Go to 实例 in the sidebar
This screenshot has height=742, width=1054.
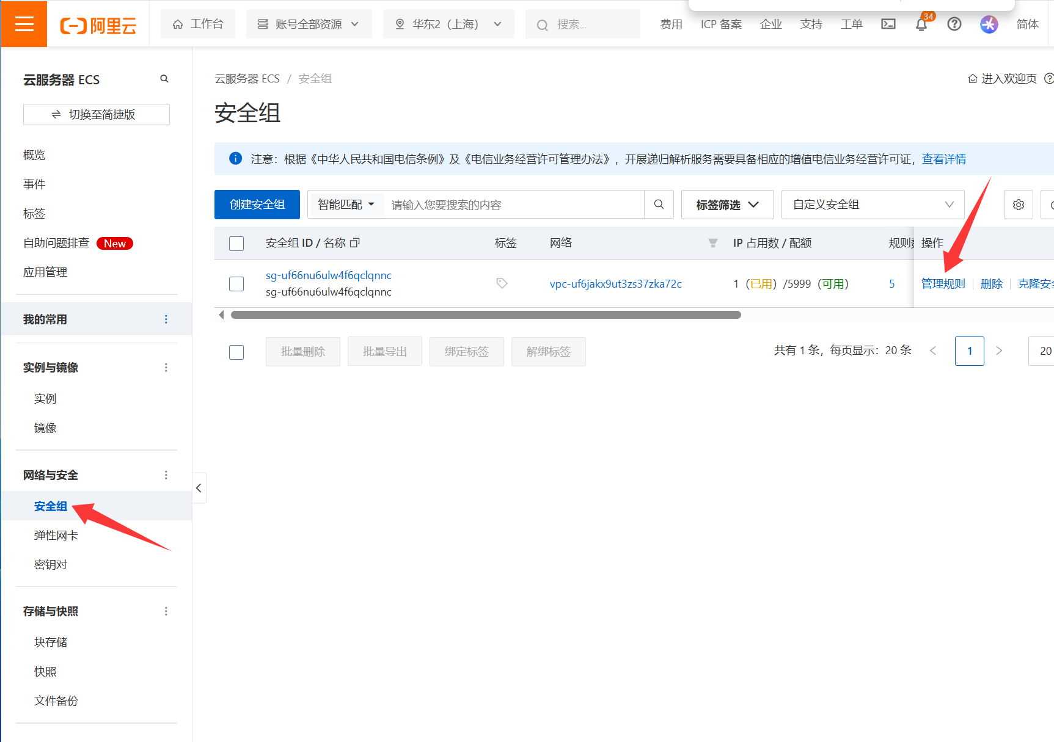pos(45,399)
